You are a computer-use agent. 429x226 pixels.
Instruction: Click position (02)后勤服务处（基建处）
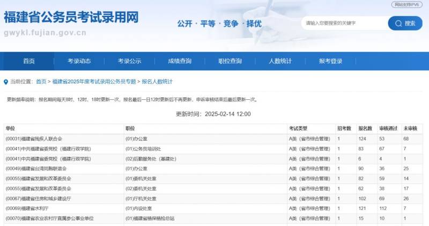point(151,159)
